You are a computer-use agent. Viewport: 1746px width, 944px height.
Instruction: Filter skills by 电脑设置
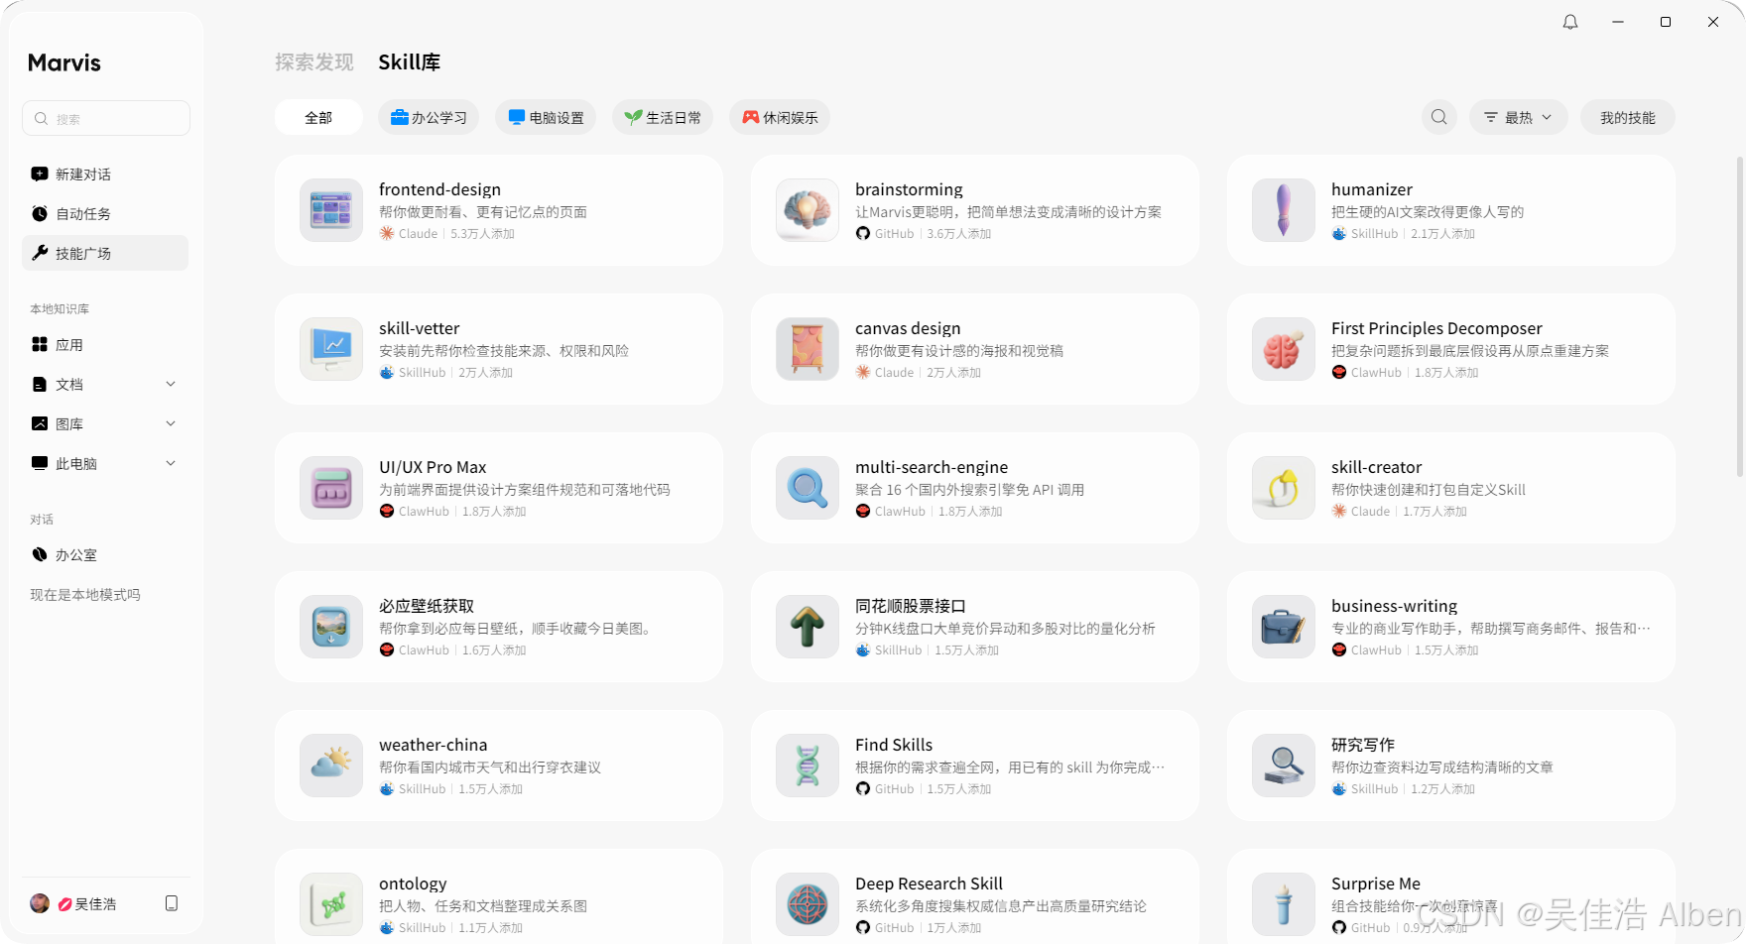click(x=546, y=117)
